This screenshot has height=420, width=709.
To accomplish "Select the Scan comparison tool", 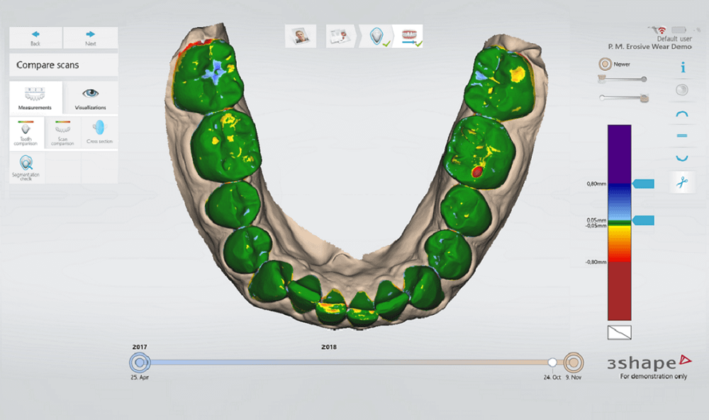I will point(62,132).
